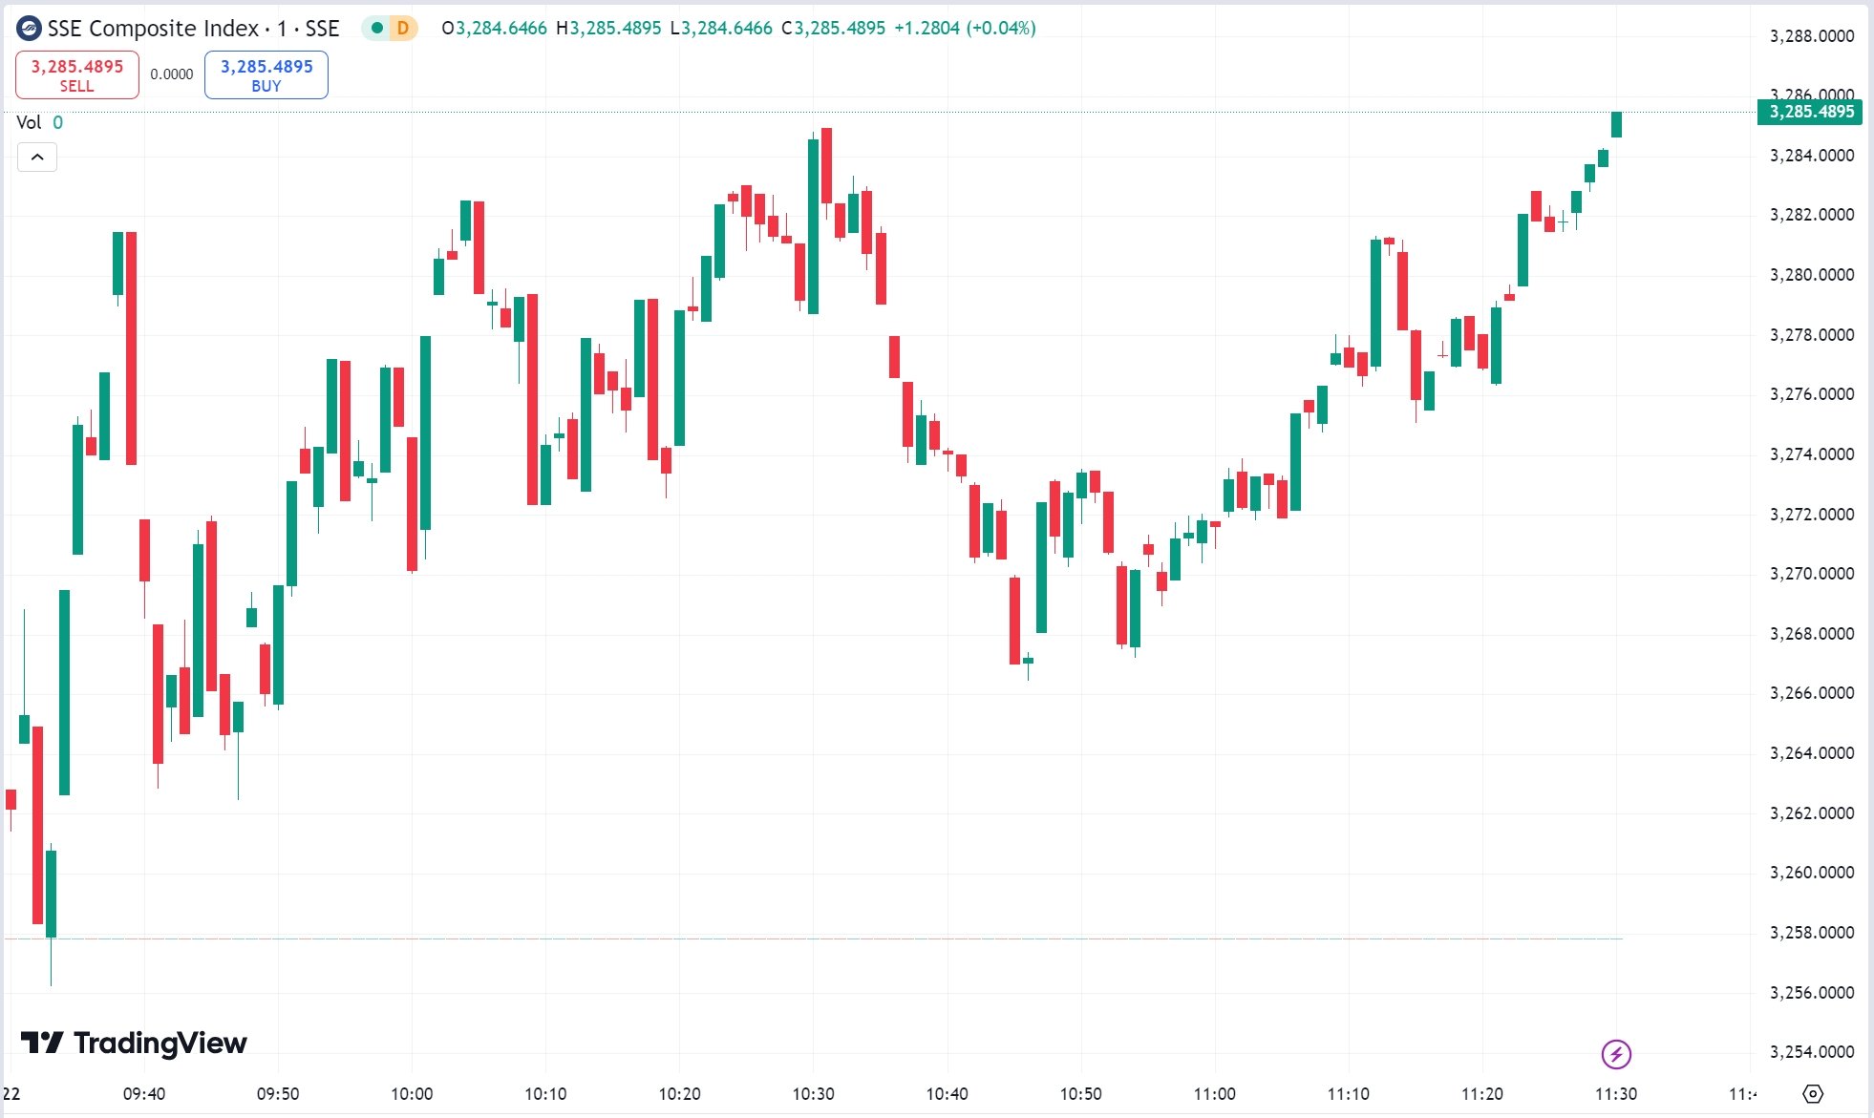
Task: Click the spread value 0.0000
Action: pos(172,74)
